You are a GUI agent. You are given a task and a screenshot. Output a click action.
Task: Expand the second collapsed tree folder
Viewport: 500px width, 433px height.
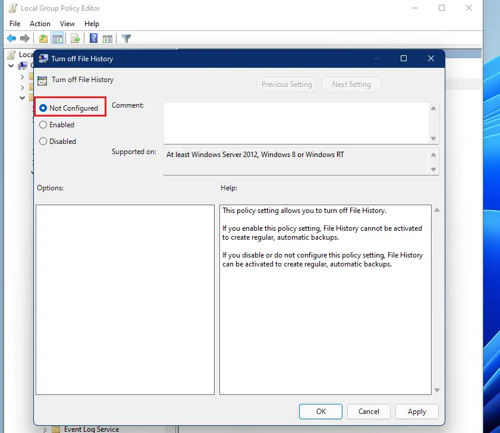[x=22, y=87]
